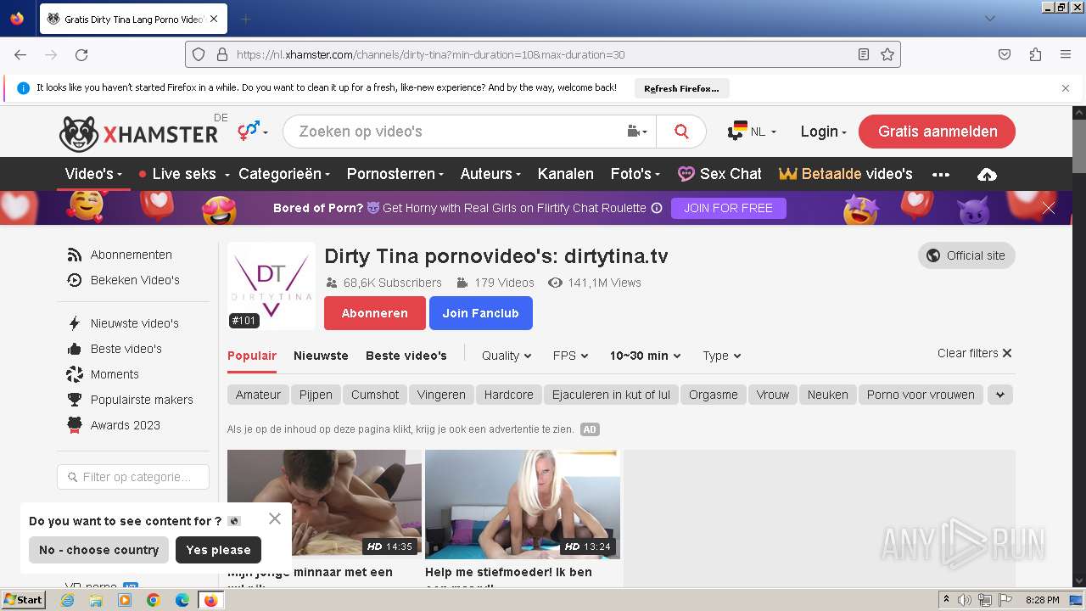Open a new browser tab with plus
Viewport: 1086px width, 611px height.
point(246,19)
